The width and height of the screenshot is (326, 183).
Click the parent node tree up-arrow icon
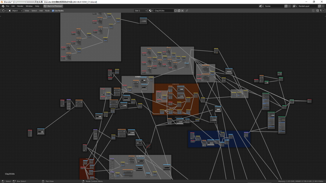313,11
